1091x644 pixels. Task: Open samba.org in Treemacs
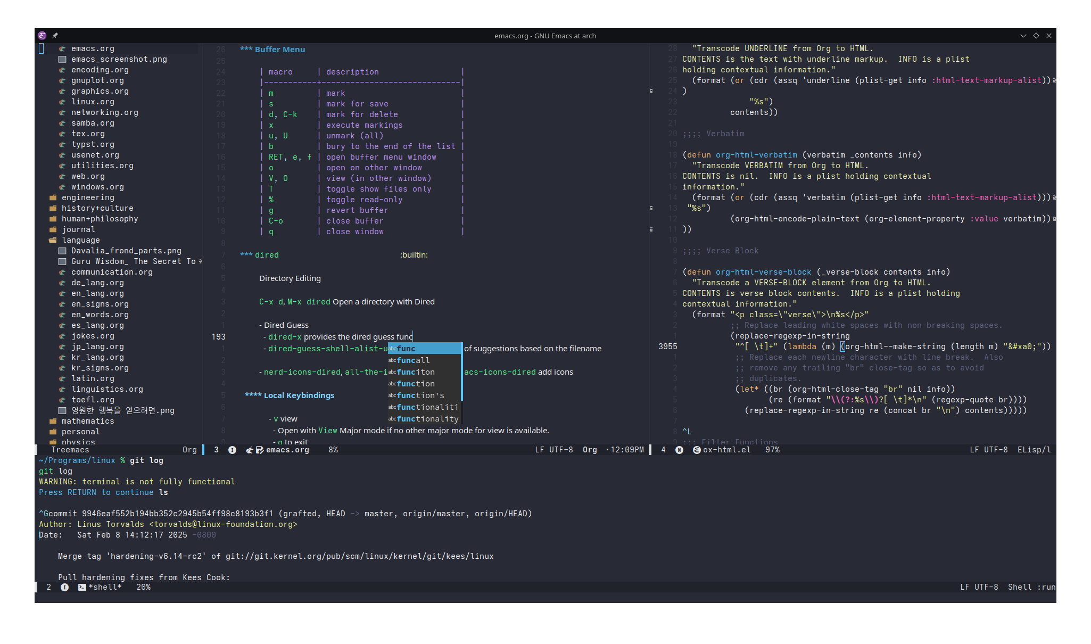pyautogui.click(x=93, y=123)
